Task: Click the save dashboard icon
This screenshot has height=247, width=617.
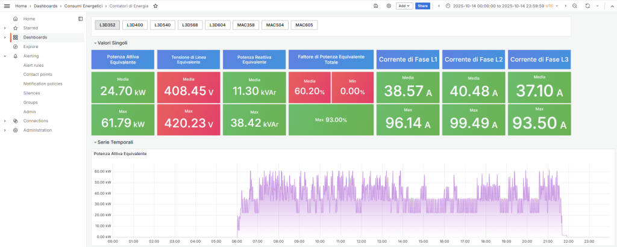Action: point(376,5)
